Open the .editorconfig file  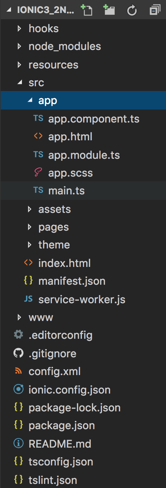[60, 335]
